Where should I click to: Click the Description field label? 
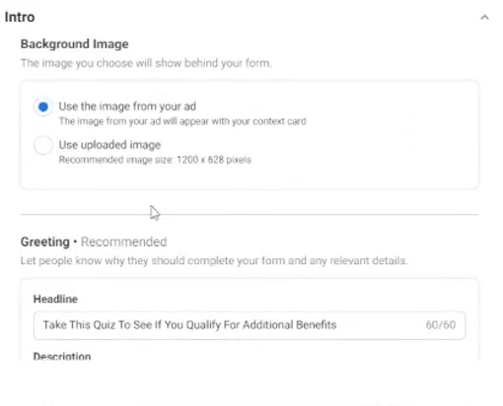62,356
